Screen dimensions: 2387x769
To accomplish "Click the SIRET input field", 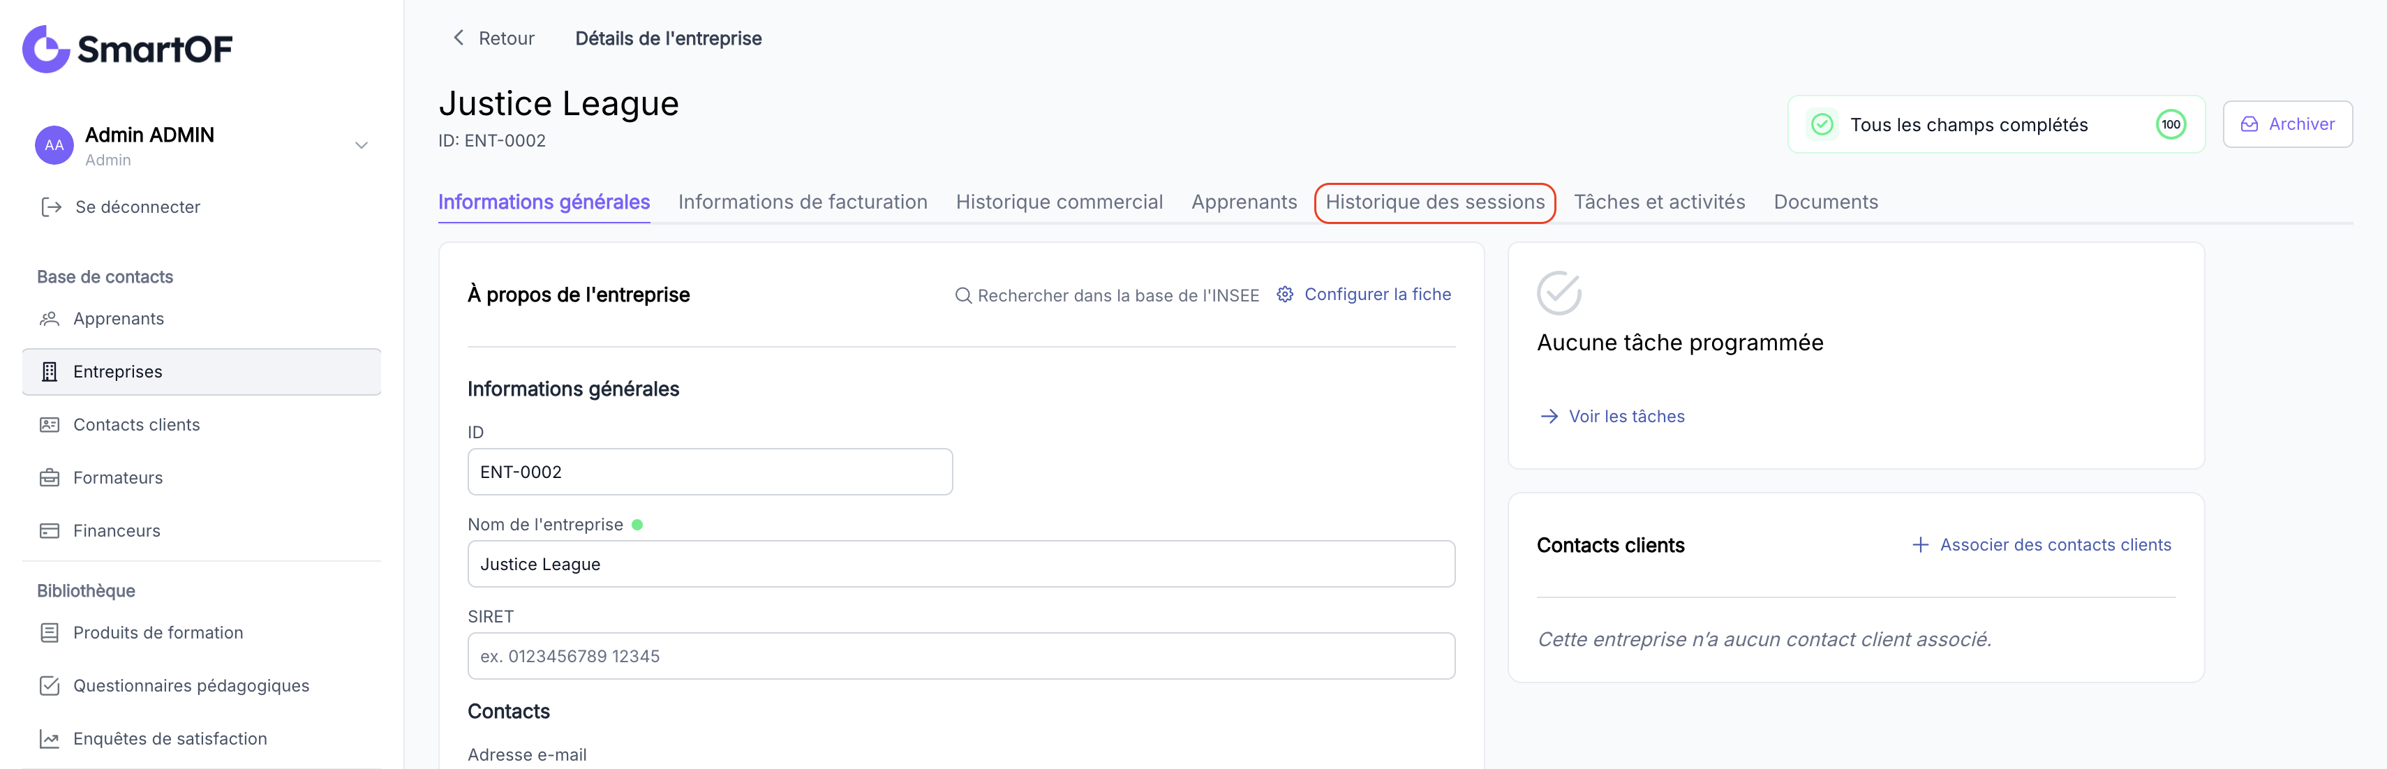I will click(961, 656).
